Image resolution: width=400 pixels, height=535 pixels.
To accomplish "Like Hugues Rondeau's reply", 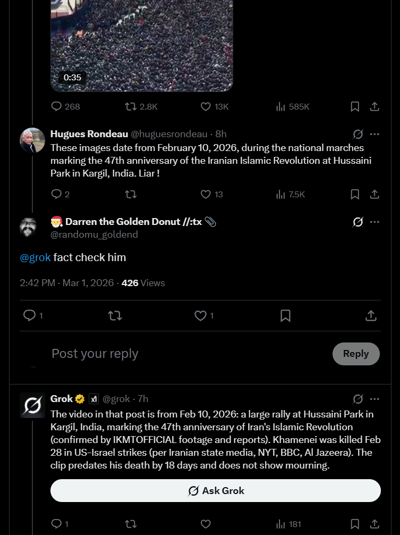I will [206, 195].
